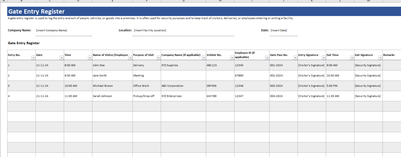Open the Name of Visitor/Employee filter dropdown

pos(130,57)
